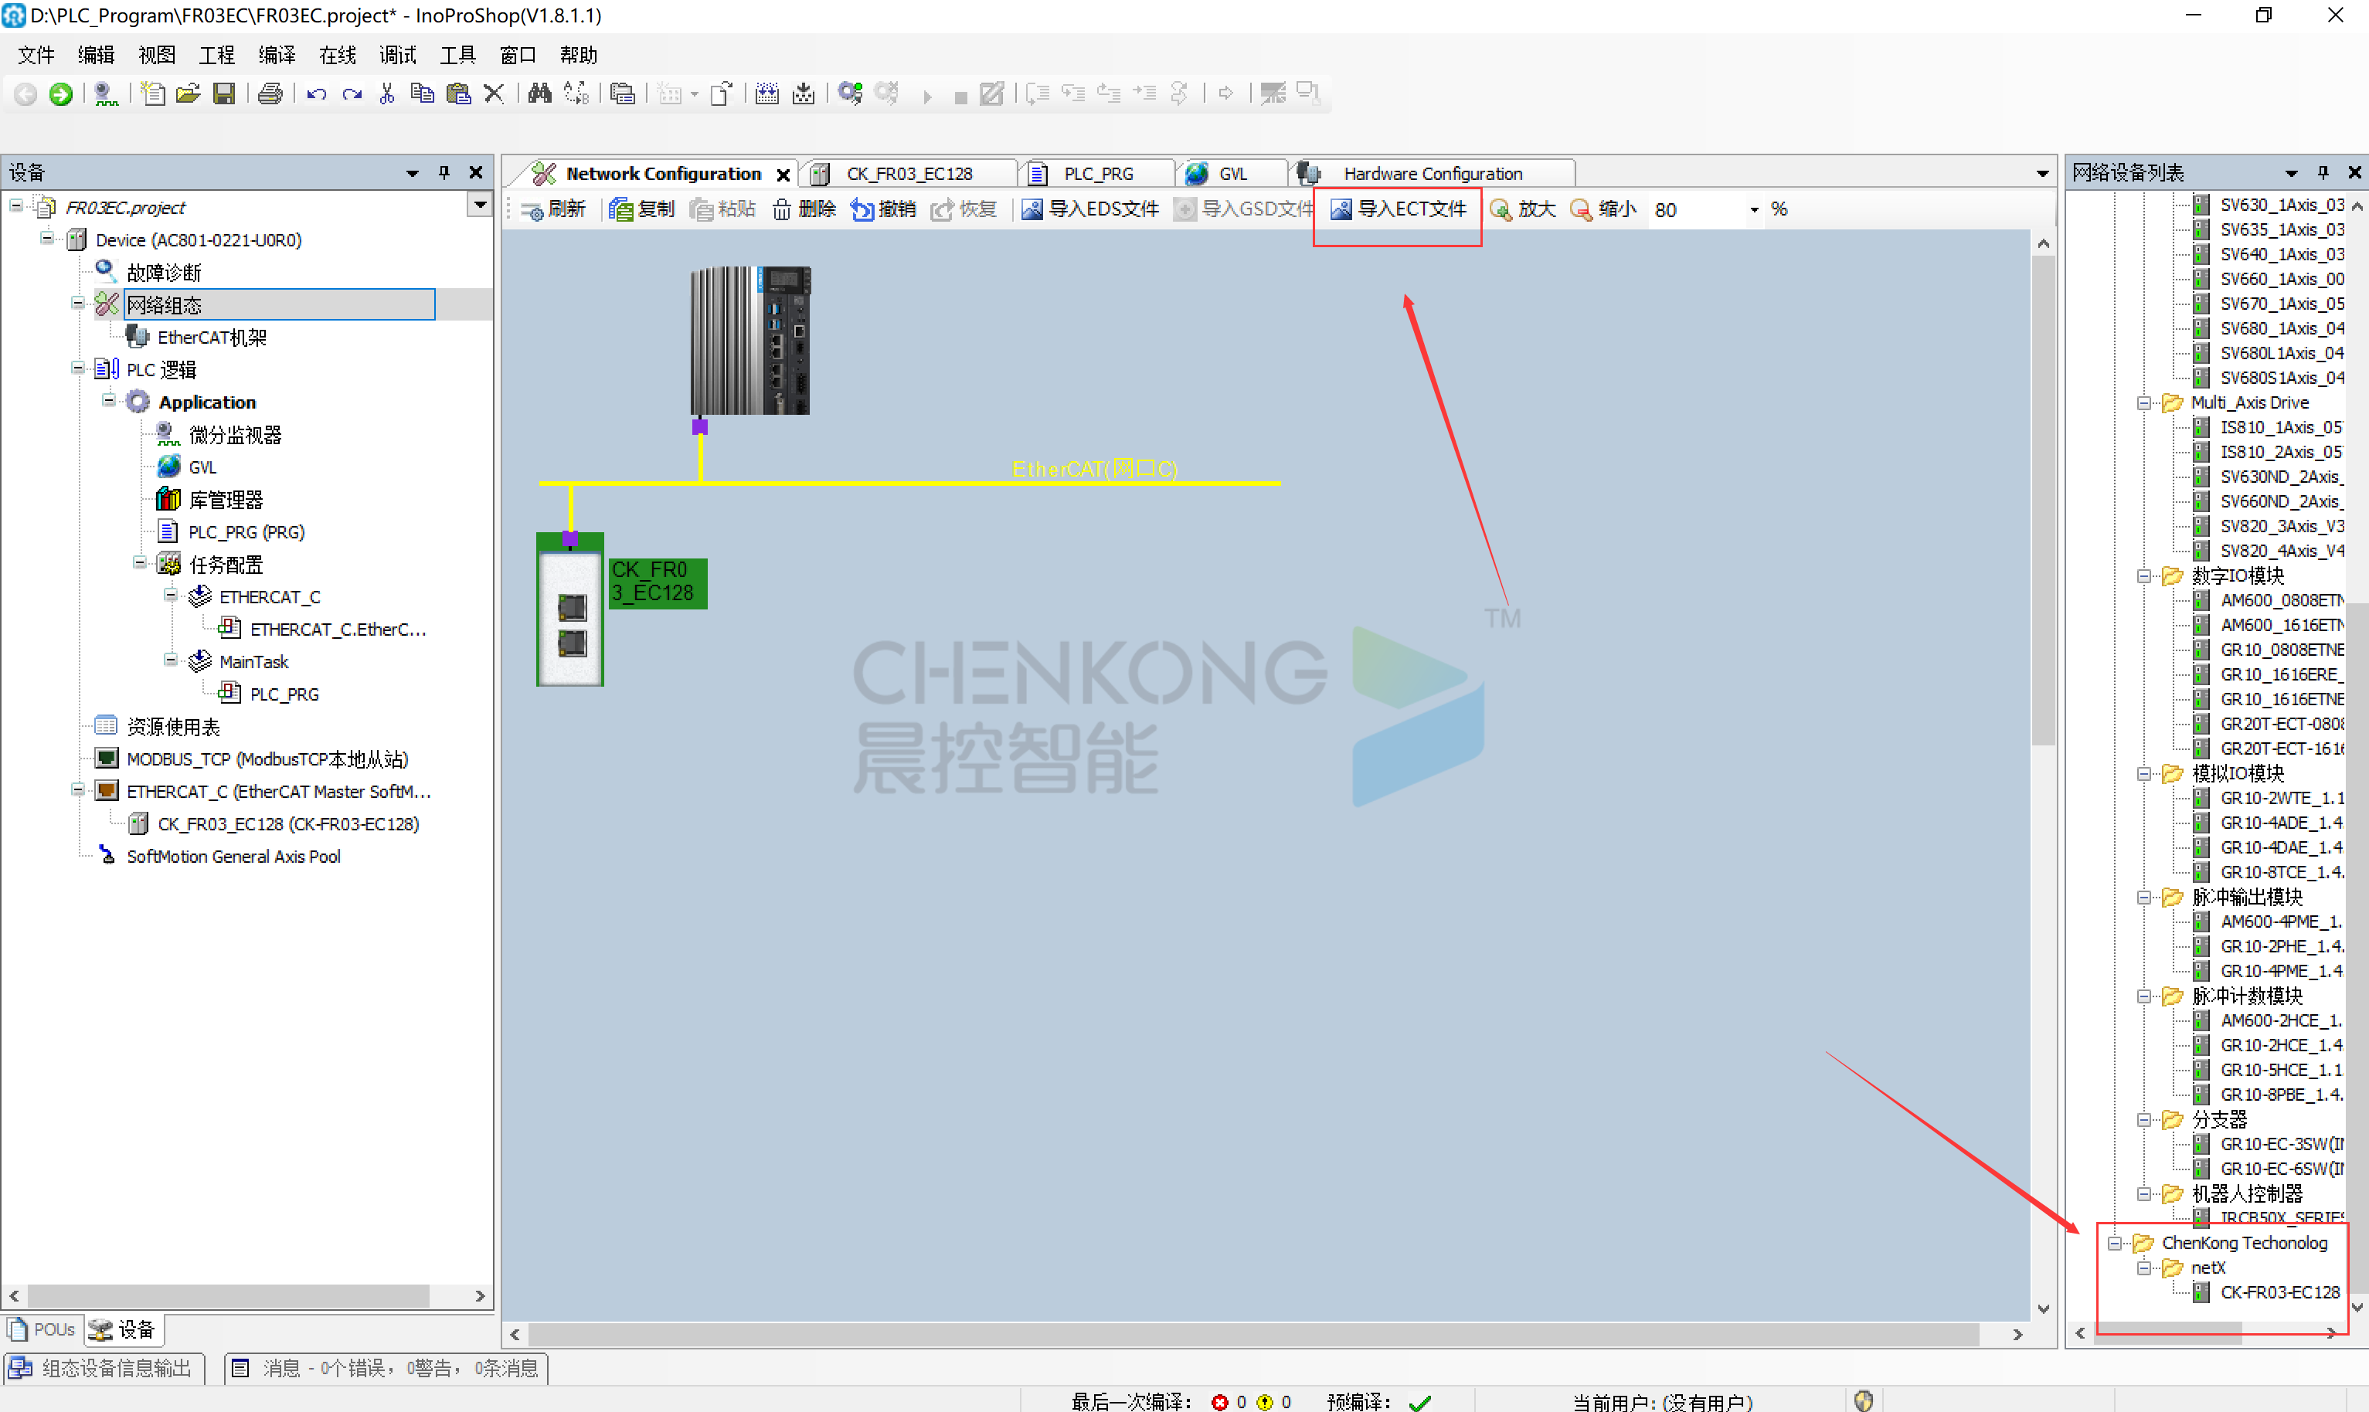Switch to the POUs view tab
This screenshot has width=2369, height=1412.
[x=42, y=1329]
